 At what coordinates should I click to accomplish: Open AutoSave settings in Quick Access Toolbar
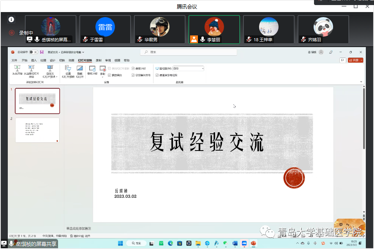[33, 52]
